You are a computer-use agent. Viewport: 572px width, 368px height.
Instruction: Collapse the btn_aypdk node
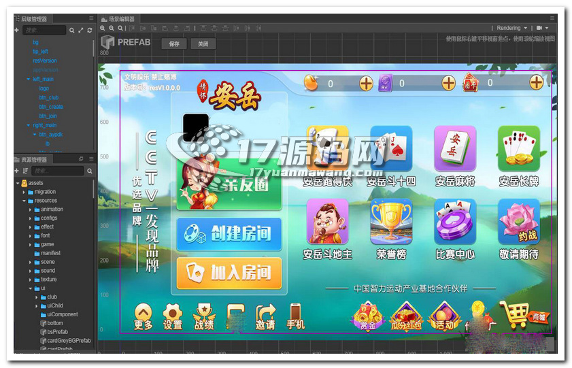coord(35,135)
